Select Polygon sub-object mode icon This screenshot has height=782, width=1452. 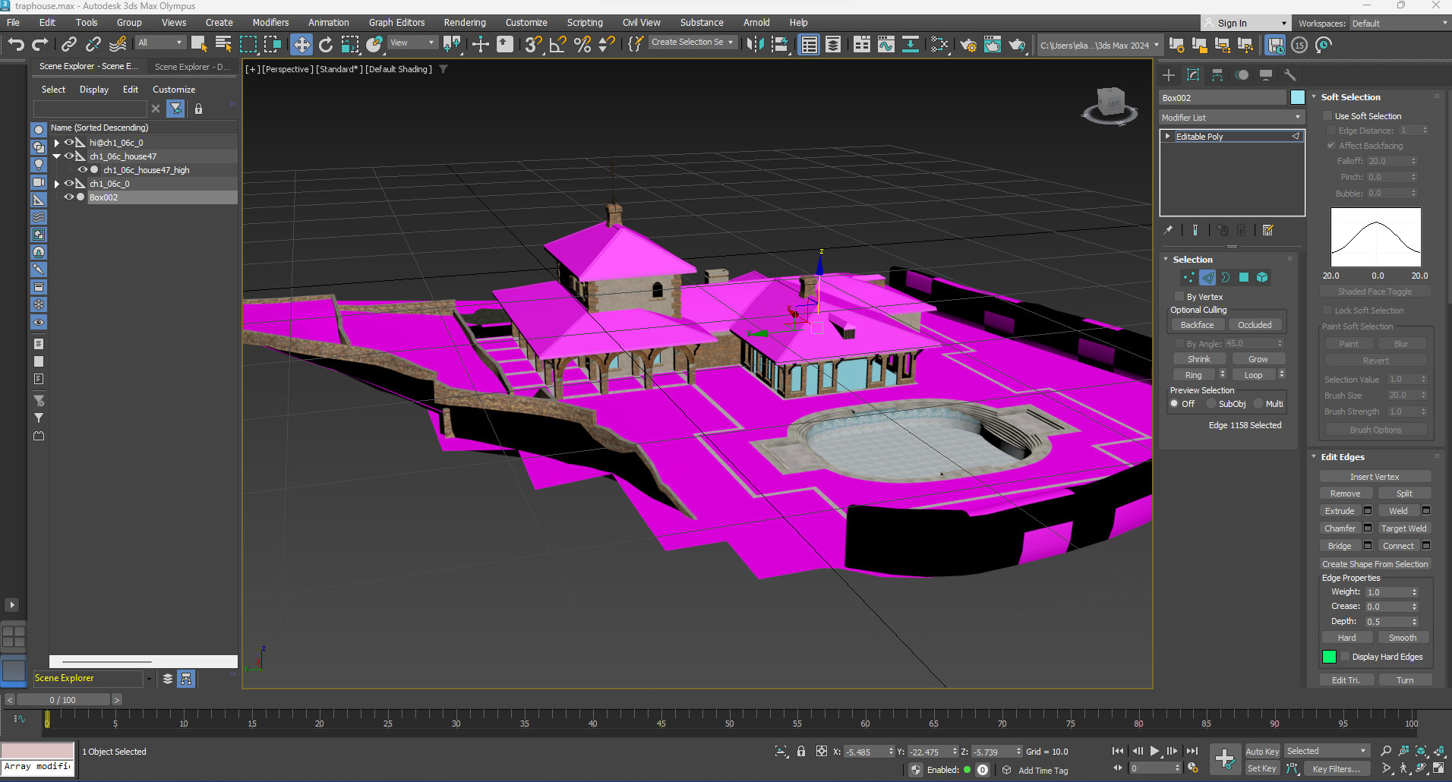tap(1243, 277)
